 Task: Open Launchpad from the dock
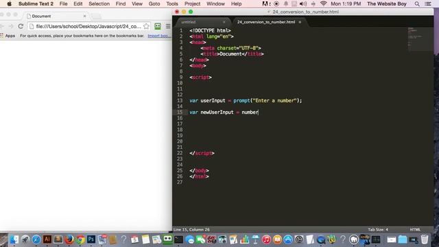[x=25, y=239]
